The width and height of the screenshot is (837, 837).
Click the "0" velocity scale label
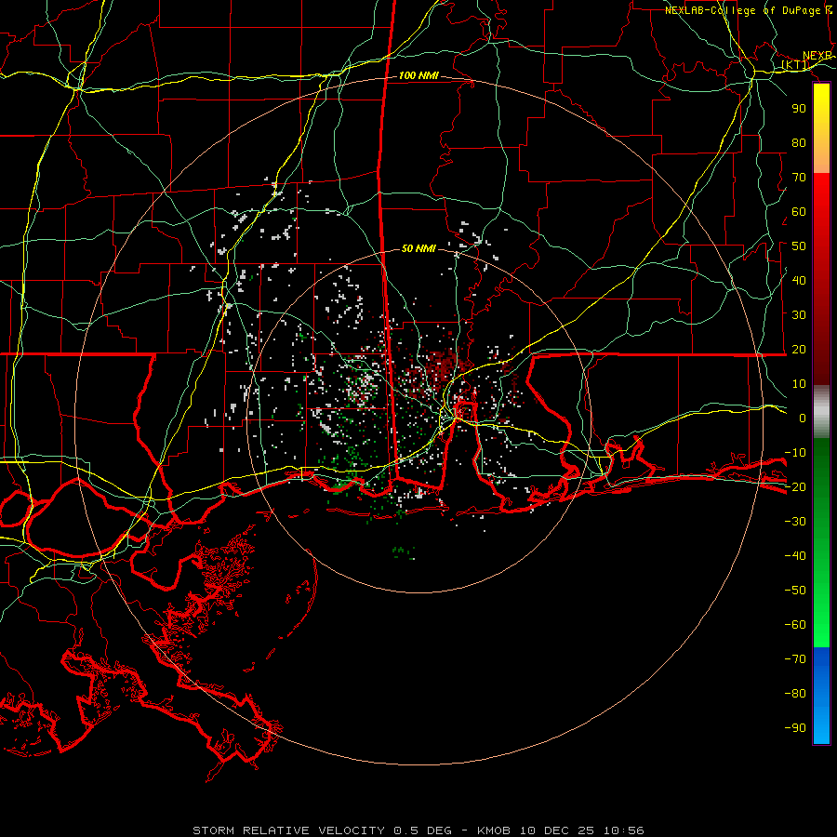803,418
